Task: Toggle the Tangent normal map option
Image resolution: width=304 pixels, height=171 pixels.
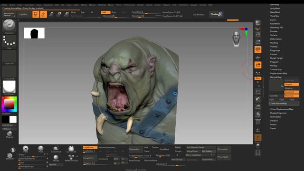Action: [x=292, y=85]
